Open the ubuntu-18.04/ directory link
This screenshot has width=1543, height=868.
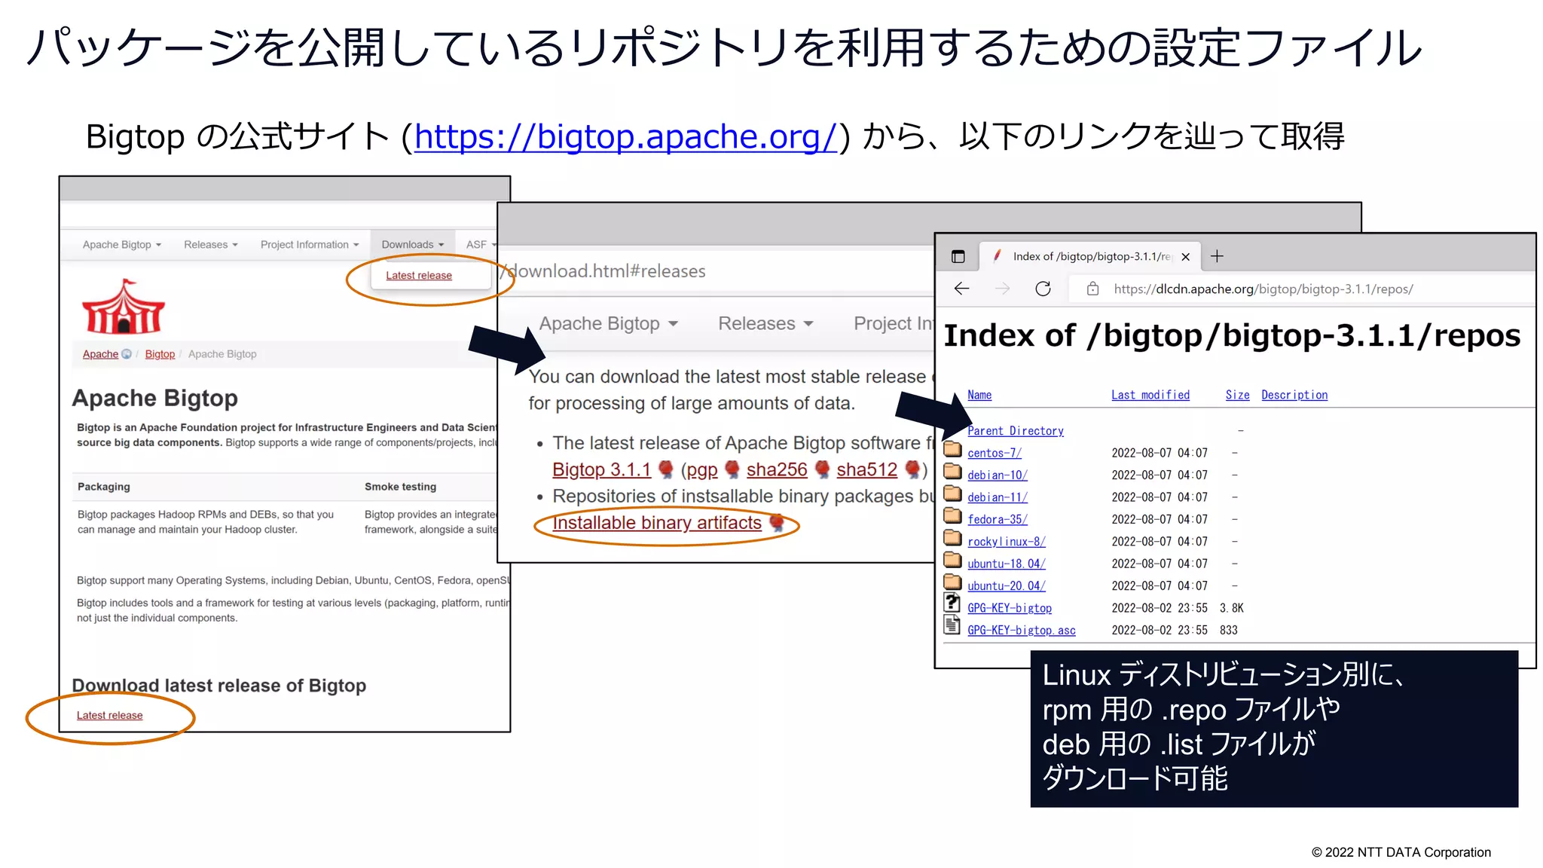(1007, 564)
